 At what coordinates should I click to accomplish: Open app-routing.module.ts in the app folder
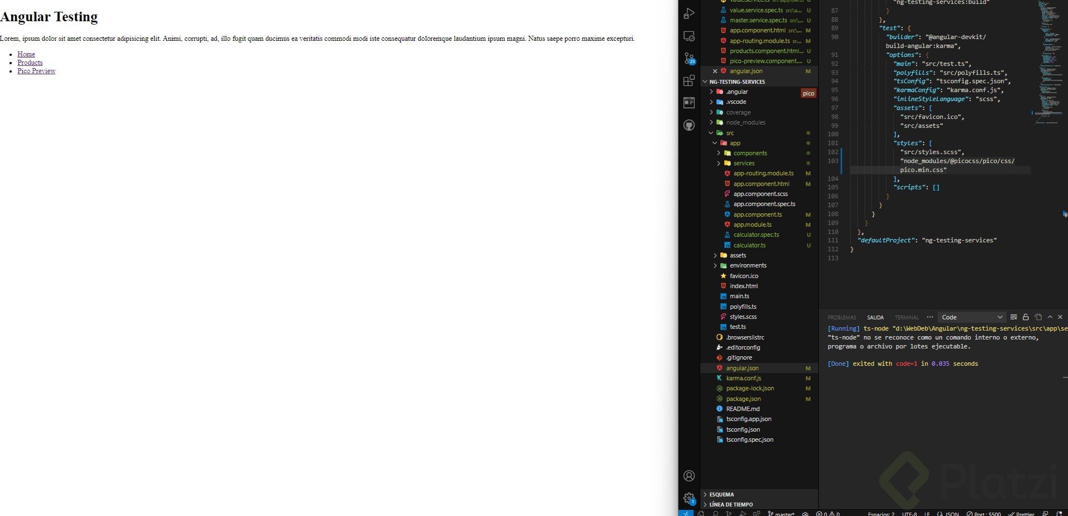tap(760, 173)
